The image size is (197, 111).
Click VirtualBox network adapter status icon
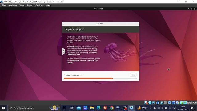coord(158,103)
